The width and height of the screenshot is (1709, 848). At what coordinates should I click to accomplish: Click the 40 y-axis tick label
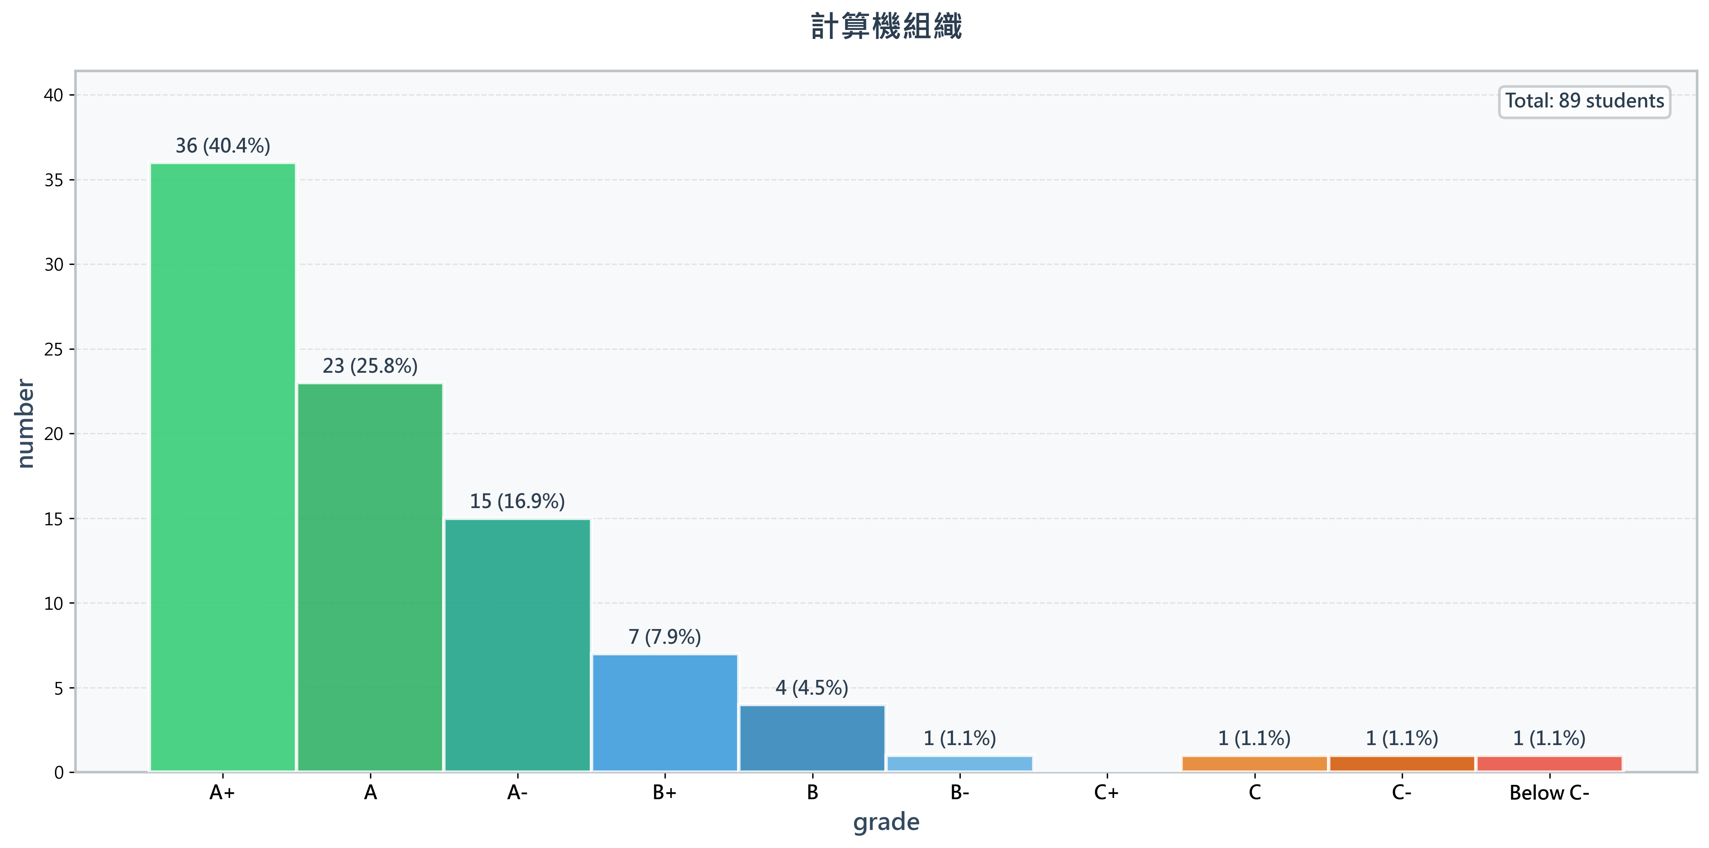53,96
